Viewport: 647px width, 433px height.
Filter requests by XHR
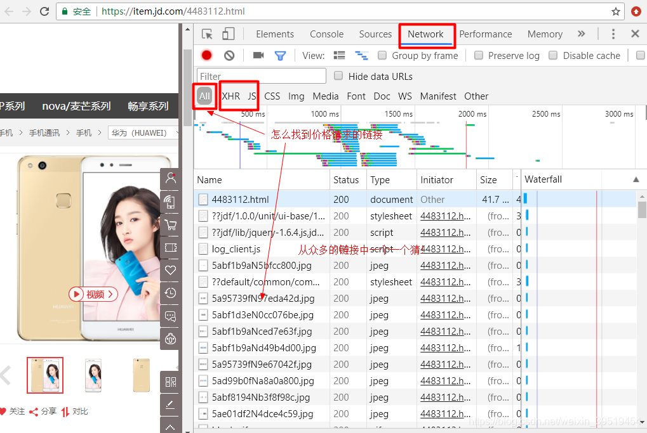pos(230,96)
